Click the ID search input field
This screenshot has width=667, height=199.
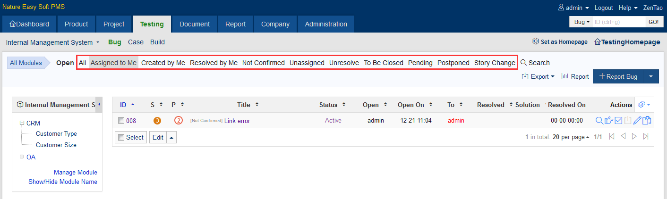[x=618, y=22]
